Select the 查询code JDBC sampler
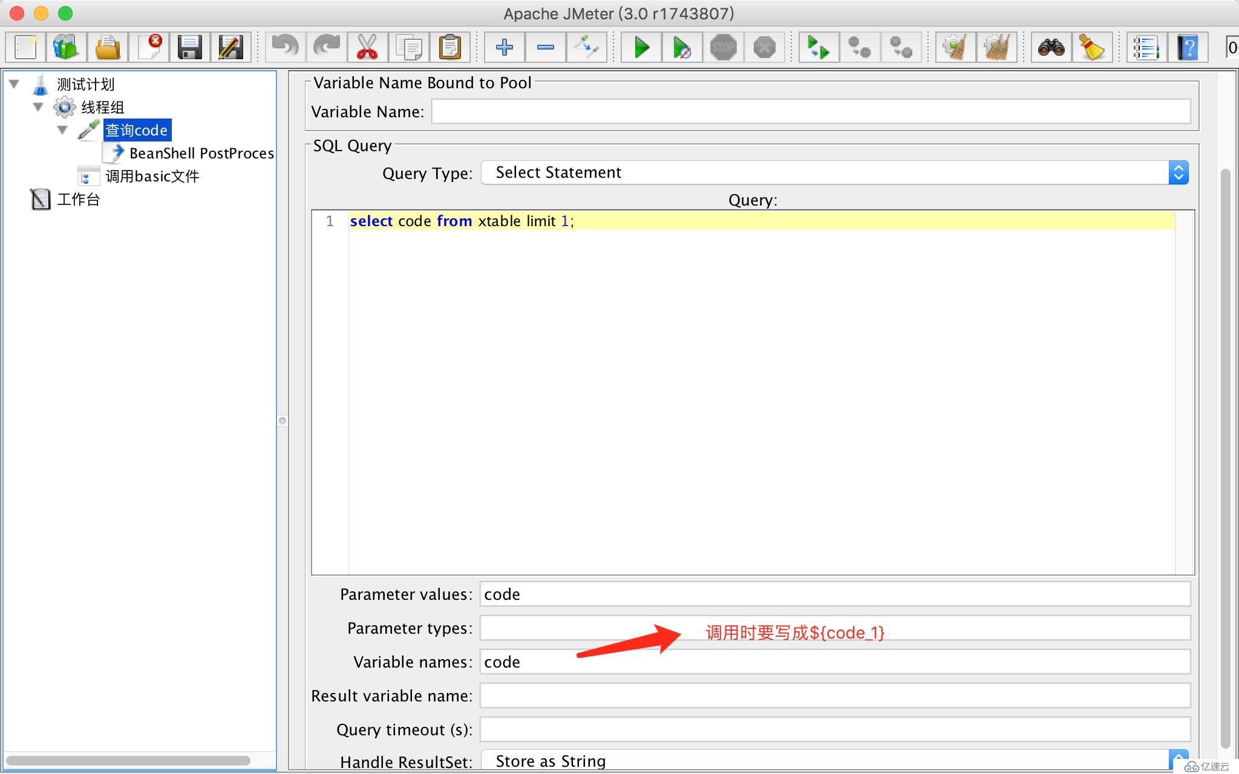Image resolution: width=1239 pixels, height=774 pixels. pos(137,130)
